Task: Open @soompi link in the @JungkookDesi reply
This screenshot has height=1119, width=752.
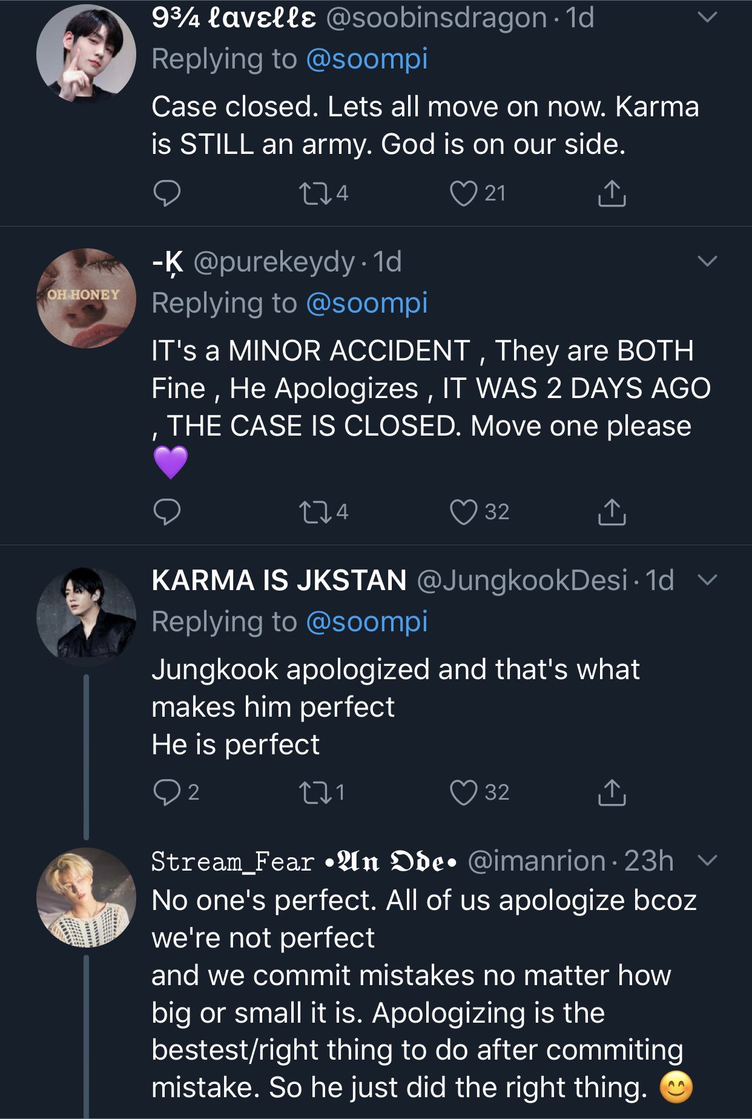Action: [367, 622]
